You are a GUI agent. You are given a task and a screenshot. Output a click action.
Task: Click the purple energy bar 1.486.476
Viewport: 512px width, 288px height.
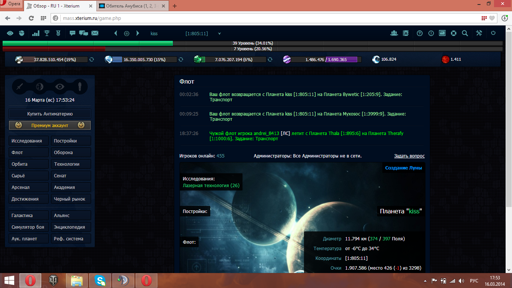pyautogui.click(x=326, y=60)
